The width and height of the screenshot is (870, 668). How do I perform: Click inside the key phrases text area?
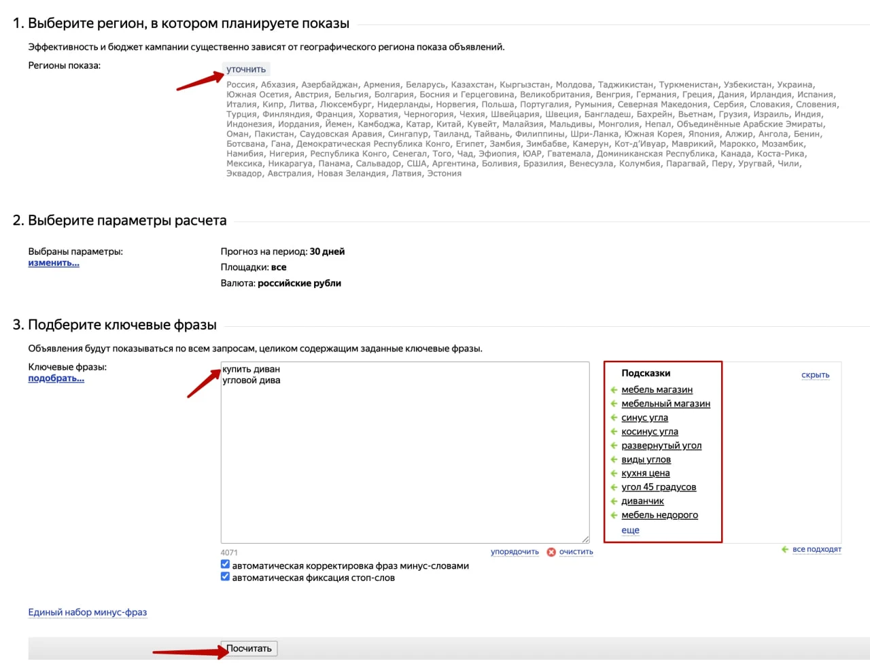coord(405,453)
